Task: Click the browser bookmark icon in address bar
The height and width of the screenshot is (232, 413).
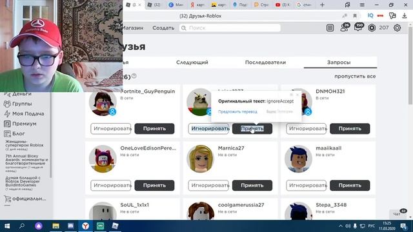Action: 355,16
